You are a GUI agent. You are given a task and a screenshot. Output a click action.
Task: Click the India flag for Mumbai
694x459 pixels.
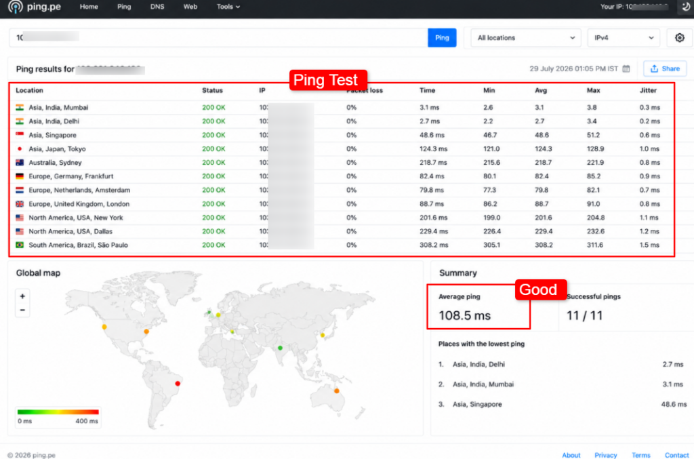point(20,107)
